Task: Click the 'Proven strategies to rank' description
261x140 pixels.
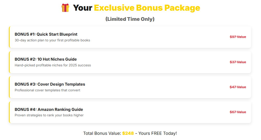Action: (x=49, y=115)
